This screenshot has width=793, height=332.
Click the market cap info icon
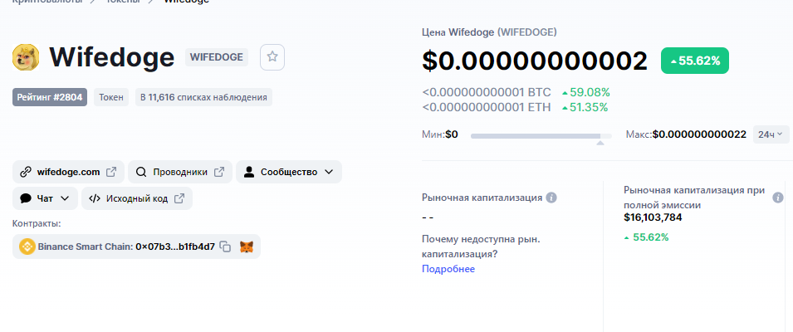tap(551, 198)
